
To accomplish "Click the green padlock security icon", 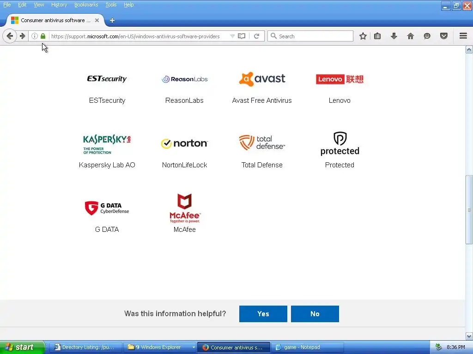I will point(43,36).
